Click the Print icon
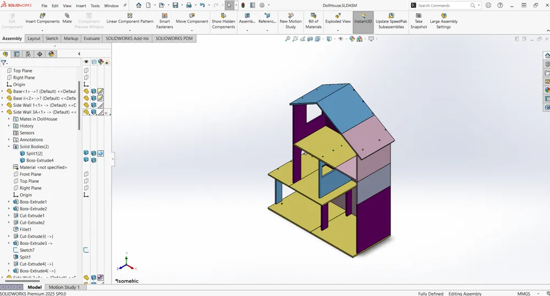550x296 pixels. 189,6
